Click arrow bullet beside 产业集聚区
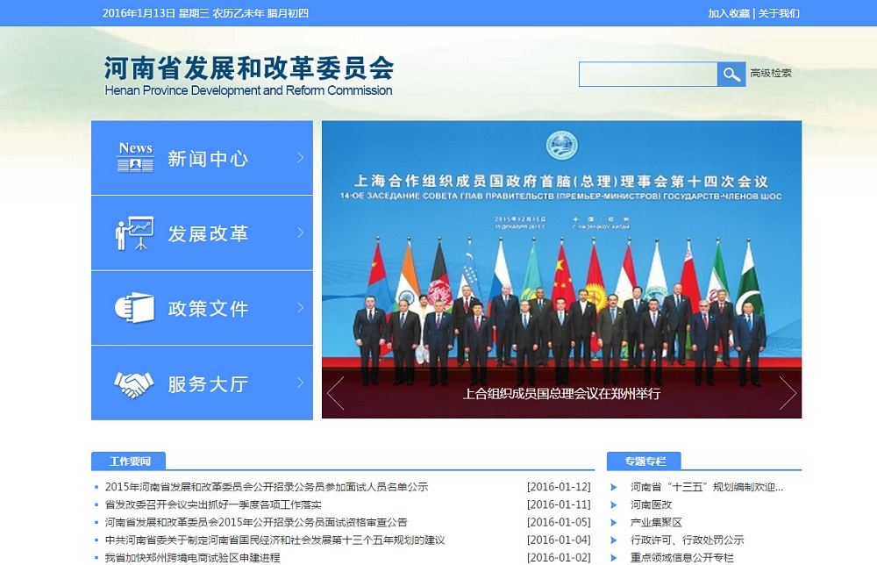The image size is (877, 565). [x=614, y=523]
